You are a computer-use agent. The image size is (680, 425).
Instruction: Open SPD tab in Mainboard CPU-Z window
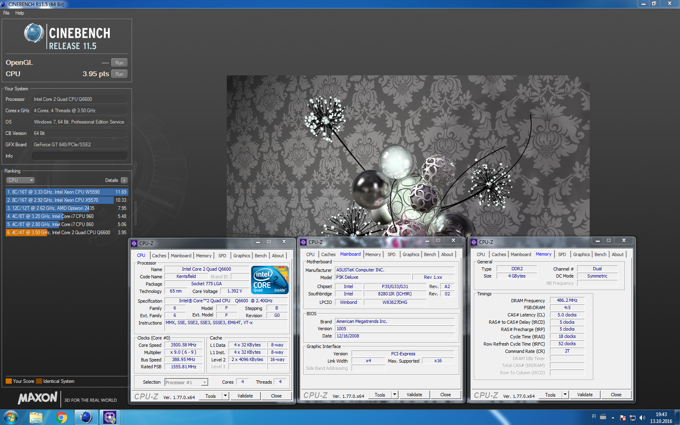click(x=392, y=254)
